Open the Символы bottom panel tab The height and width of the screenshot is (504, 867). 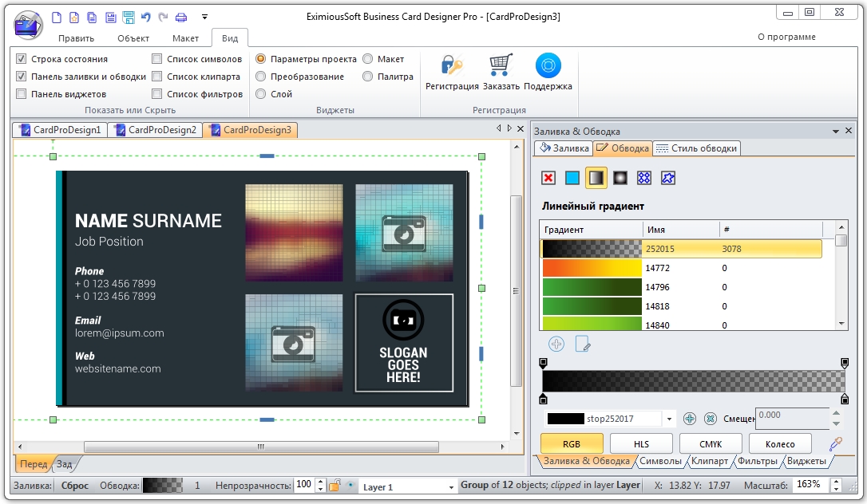click(660, 460)
